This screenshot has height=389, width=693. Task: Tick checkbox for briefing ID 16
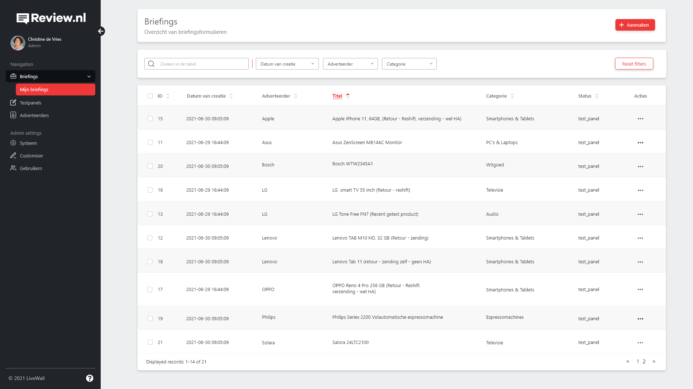point(150,190)
